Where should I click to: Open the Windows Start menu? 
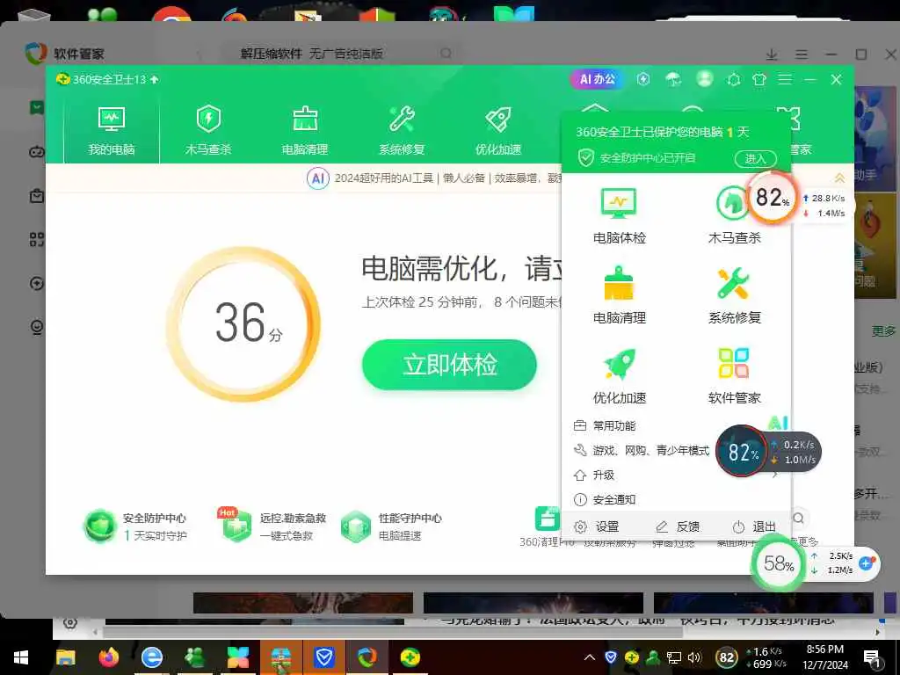click(21, 657)
